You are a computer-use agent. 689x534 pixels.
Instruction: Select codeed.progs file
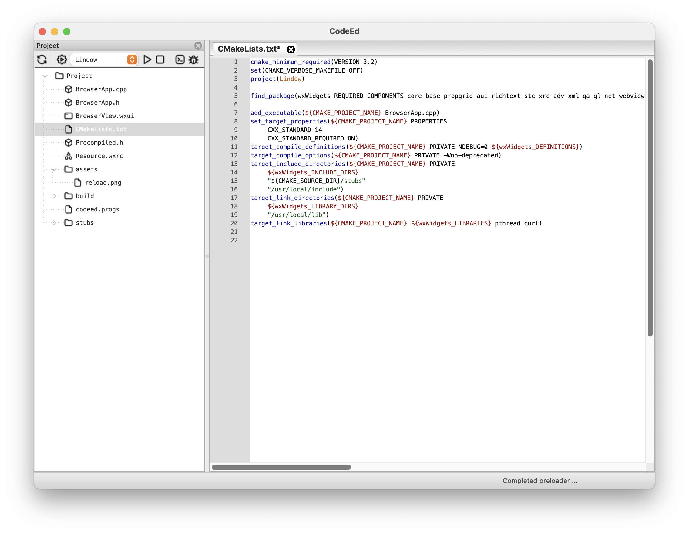click(x=97, y=210)
